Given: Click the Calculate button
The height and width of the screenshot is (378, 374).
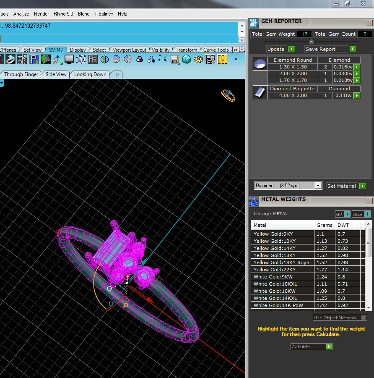Looking at the screenshot, I should coord(312,346).
